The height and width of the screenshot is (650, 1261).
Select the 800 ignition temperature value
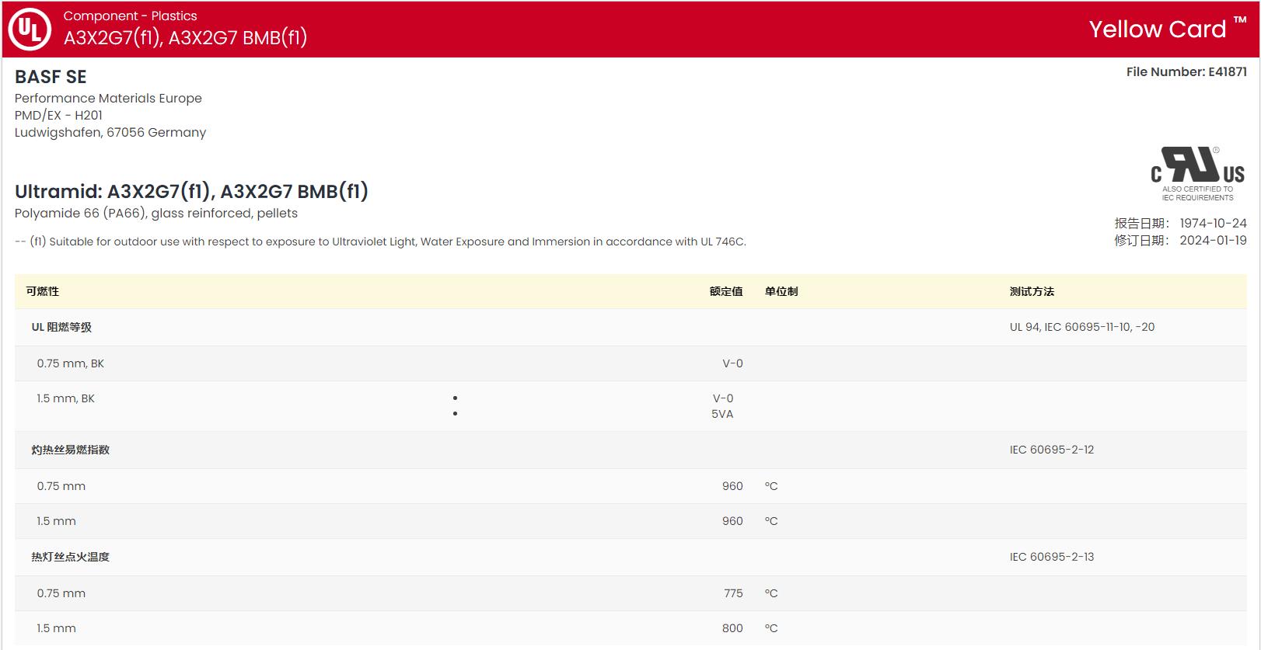pyautogui.click(x=732, y=628)
